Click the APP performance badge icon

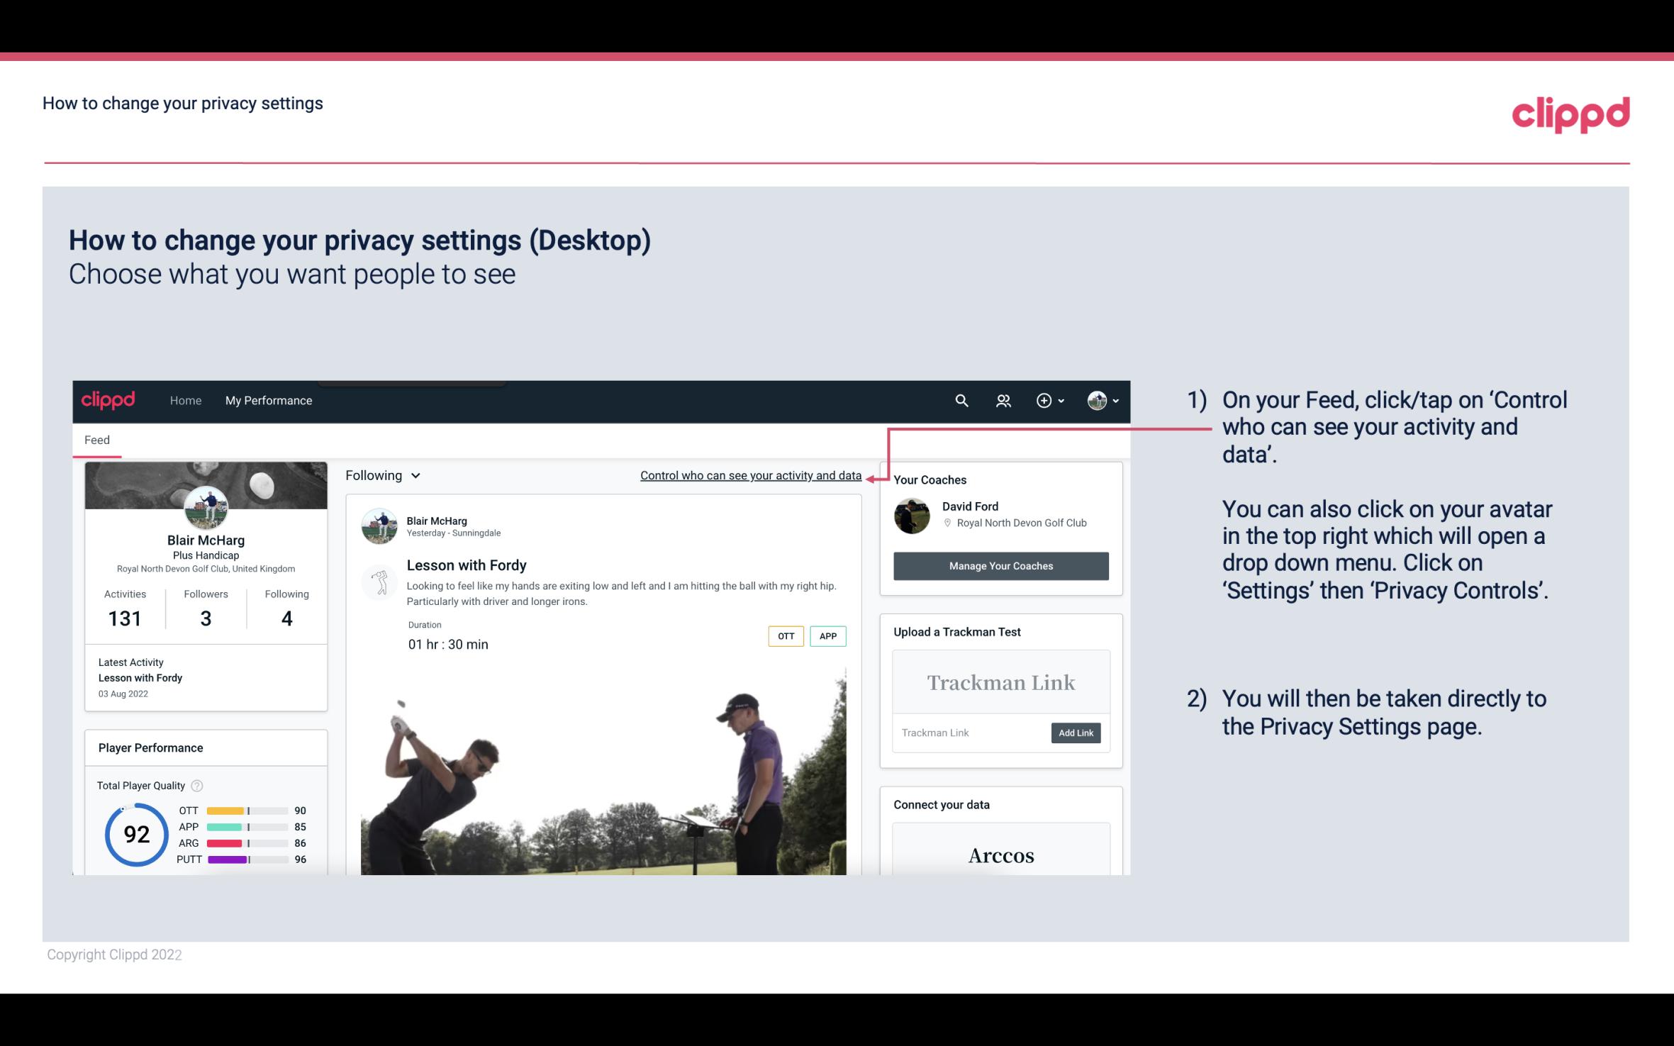click(x=827, y=636)
